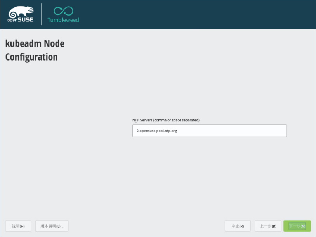Click the Tumbleweed infinity logo
Viewport: 316px width, 237px height.
[x=63, y=14]
